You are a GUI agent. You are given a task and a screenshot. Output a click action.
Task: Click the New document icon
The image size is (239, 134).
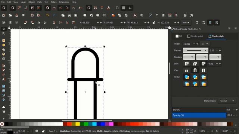tap(4, 15)
